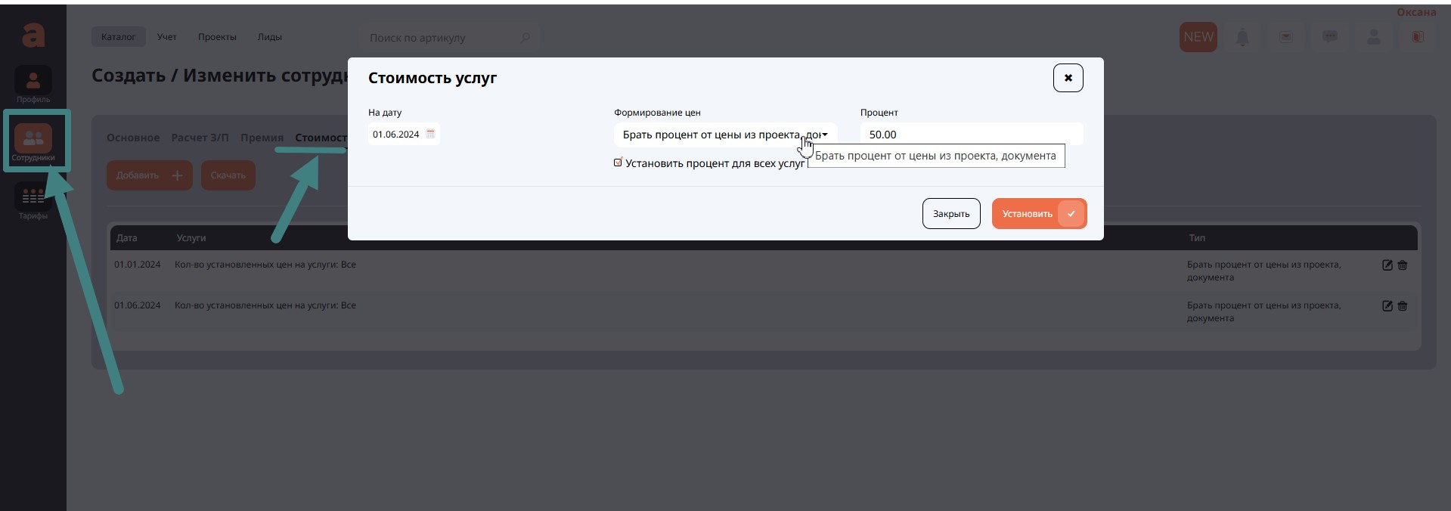
Task: Click the notifications bell icon
Action: pyautogui.click(x=1242, y=37)
